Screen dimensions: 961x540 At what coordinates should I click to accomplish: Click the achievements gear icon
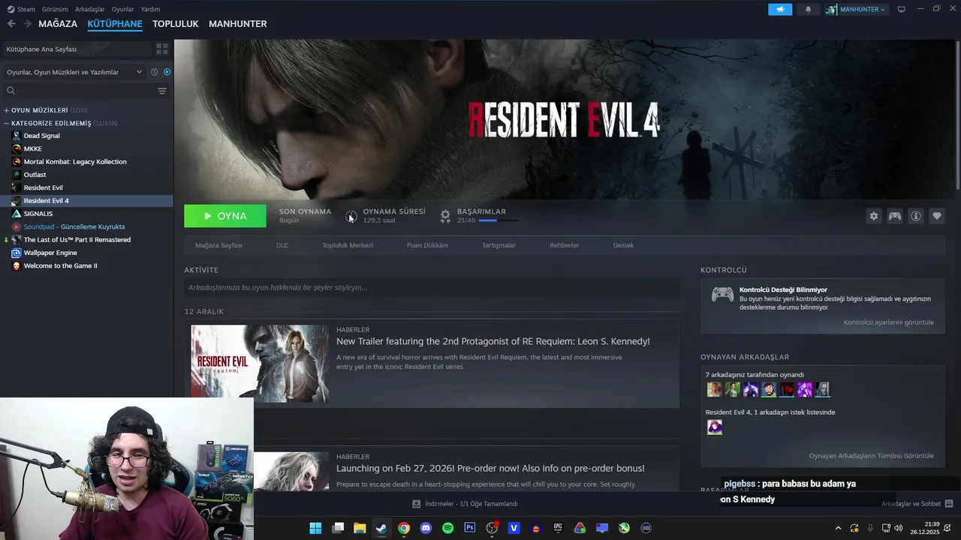coord(445,216)
